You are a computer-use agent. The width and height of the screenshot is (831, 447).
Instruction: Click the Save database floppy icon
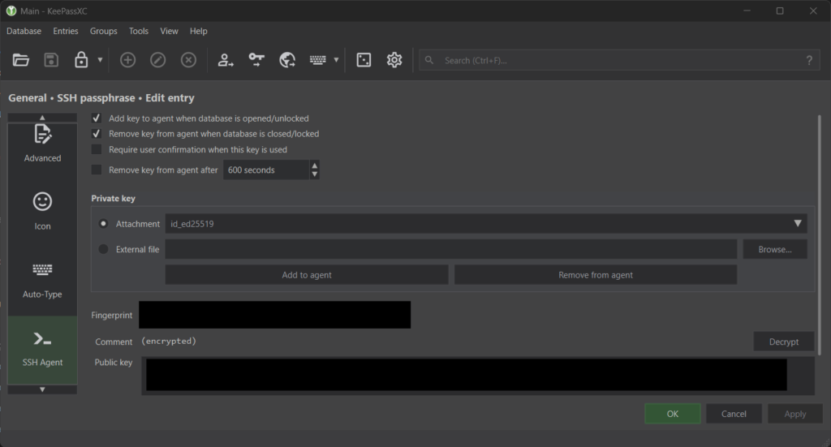pyautogui.click(x=51, y=60)
